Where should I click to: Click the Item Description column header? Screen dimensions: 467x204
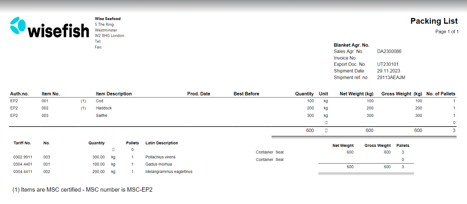(114, 94)
